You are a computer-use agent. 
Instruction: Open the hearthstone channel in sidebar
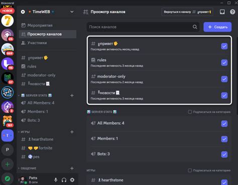coord(48,139)
